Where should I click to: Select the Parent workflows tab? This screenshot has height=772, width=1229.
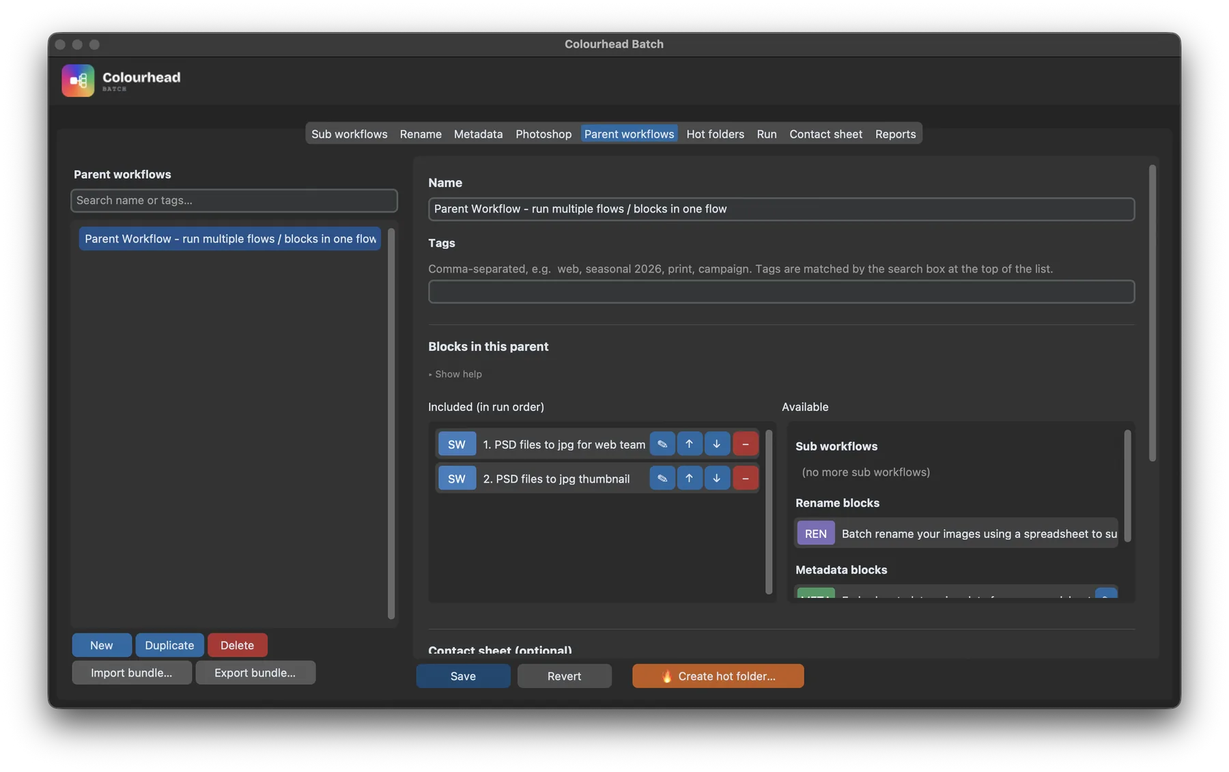[x=629, y=134]
